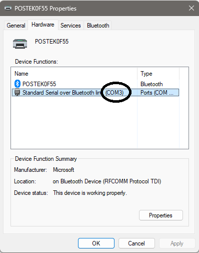Click the large printer icon beside POSTEK0F55
This screenshot has width=199, height=253.
click(20, 44)
